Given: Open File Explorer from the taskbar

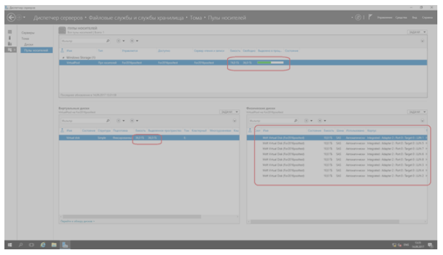Looking at the screenshot, I should point(54,244).
